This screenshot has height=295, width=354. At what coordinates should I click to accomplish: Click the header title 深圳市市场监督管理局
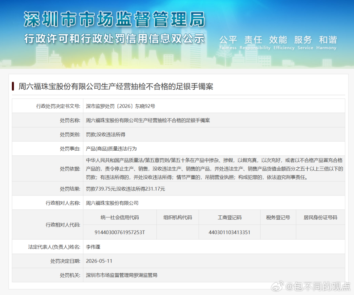pos(114,19)
